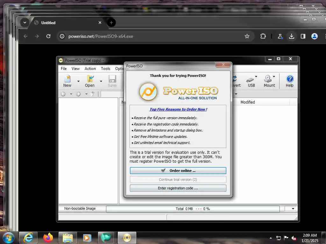This screenshot has height=244, width=326.
Task: Click the Action Center flag tray icon
Action: [286, 238]
